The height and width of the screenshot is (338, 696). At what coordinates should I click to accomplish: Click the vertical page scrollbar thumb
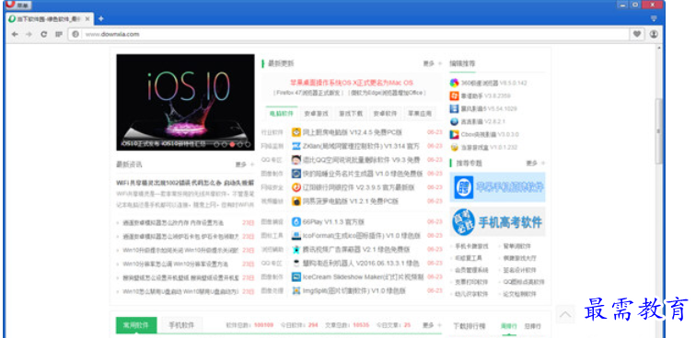659,130
